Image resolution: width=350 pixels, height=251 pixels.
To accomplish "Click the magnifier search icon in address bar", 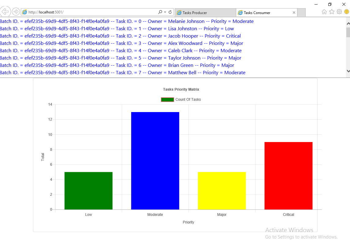I will click(160, 12).
